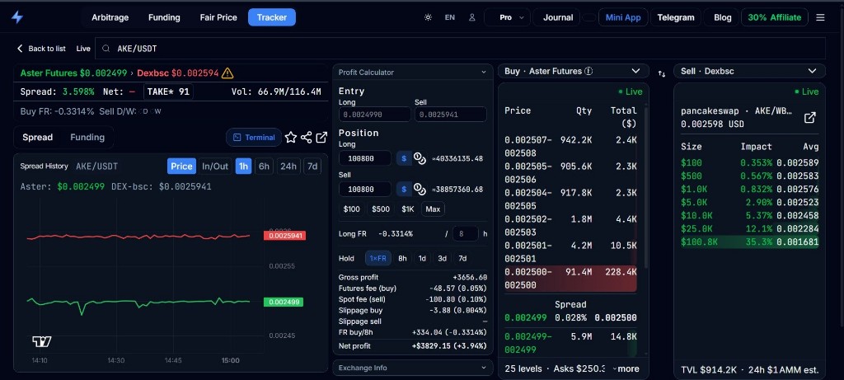Click the Entry Long price field
The width and height of the screenshot is (844, 380).
tap(375, 114)
